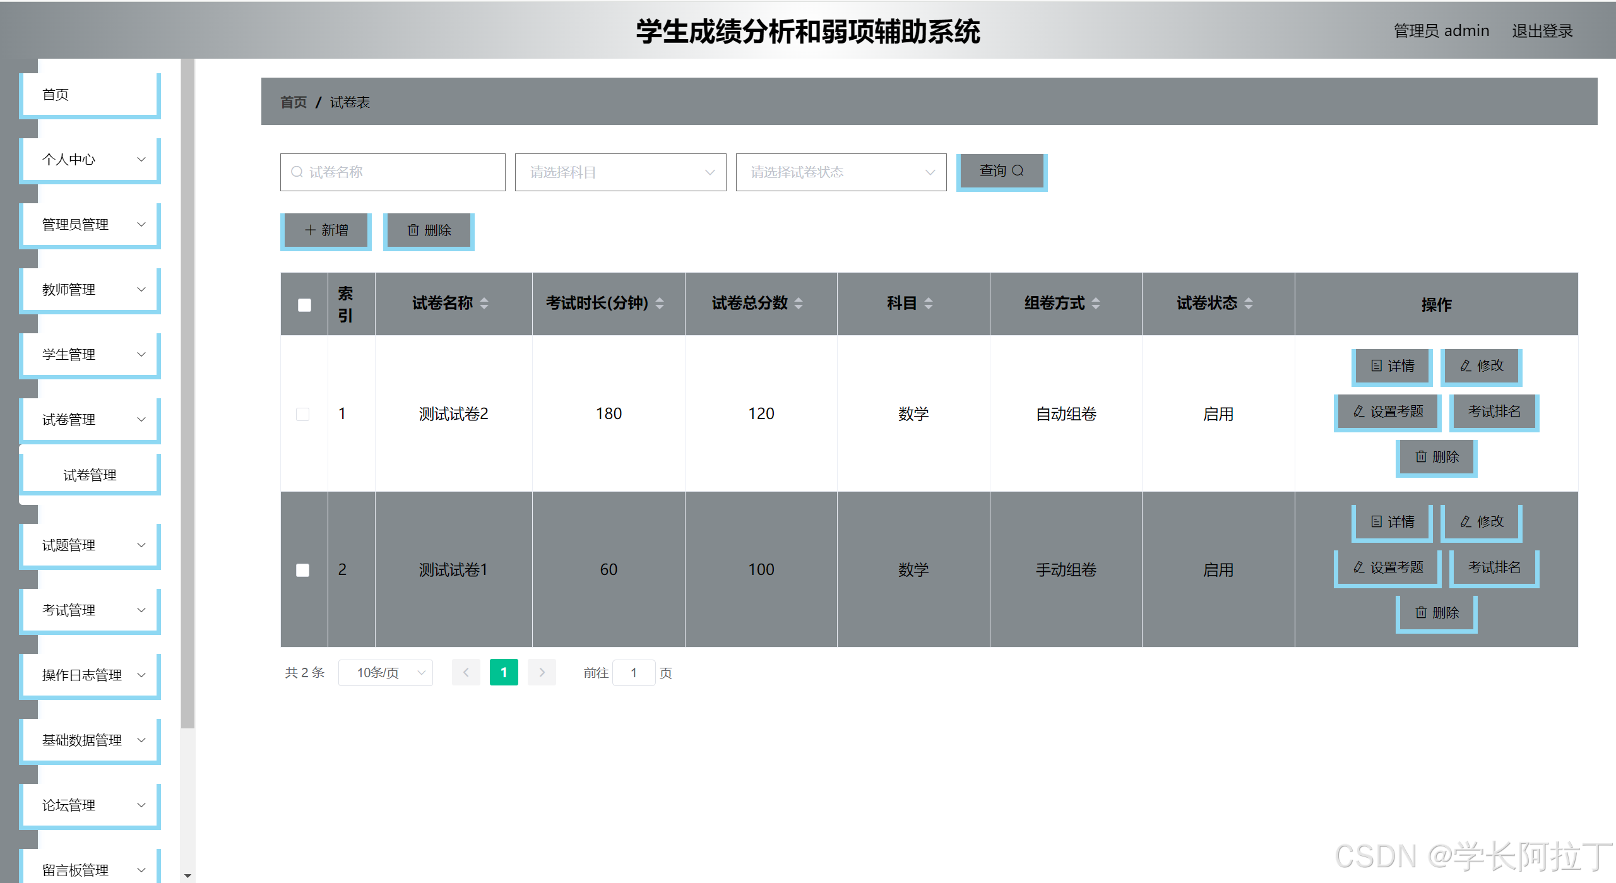
Task: Click the trash icon on top 删除 button
Action: pos(413,230)
